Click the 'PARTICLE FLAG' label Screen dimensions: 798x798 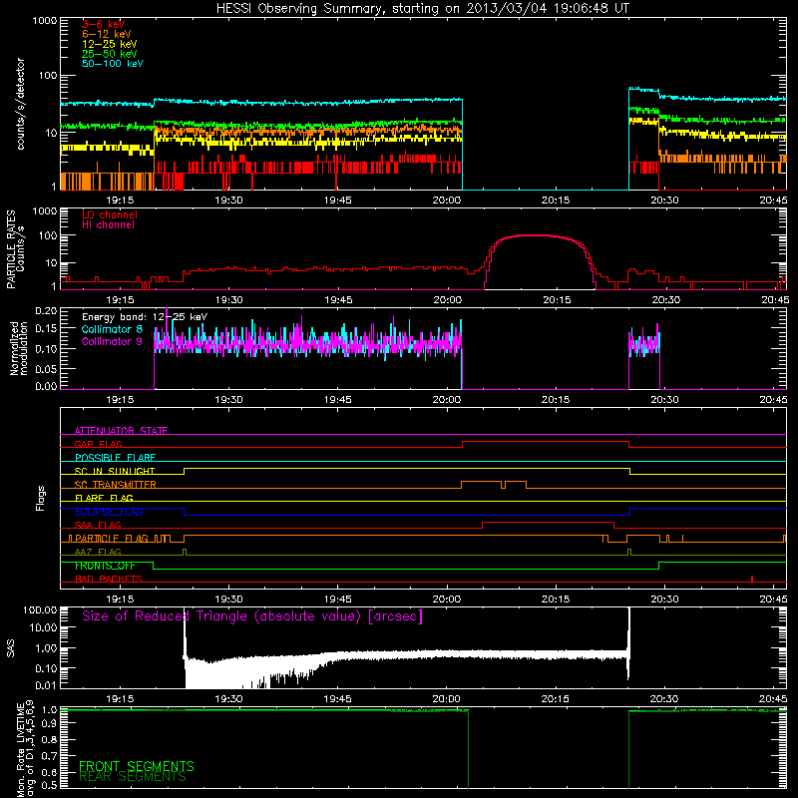[112, 538]
